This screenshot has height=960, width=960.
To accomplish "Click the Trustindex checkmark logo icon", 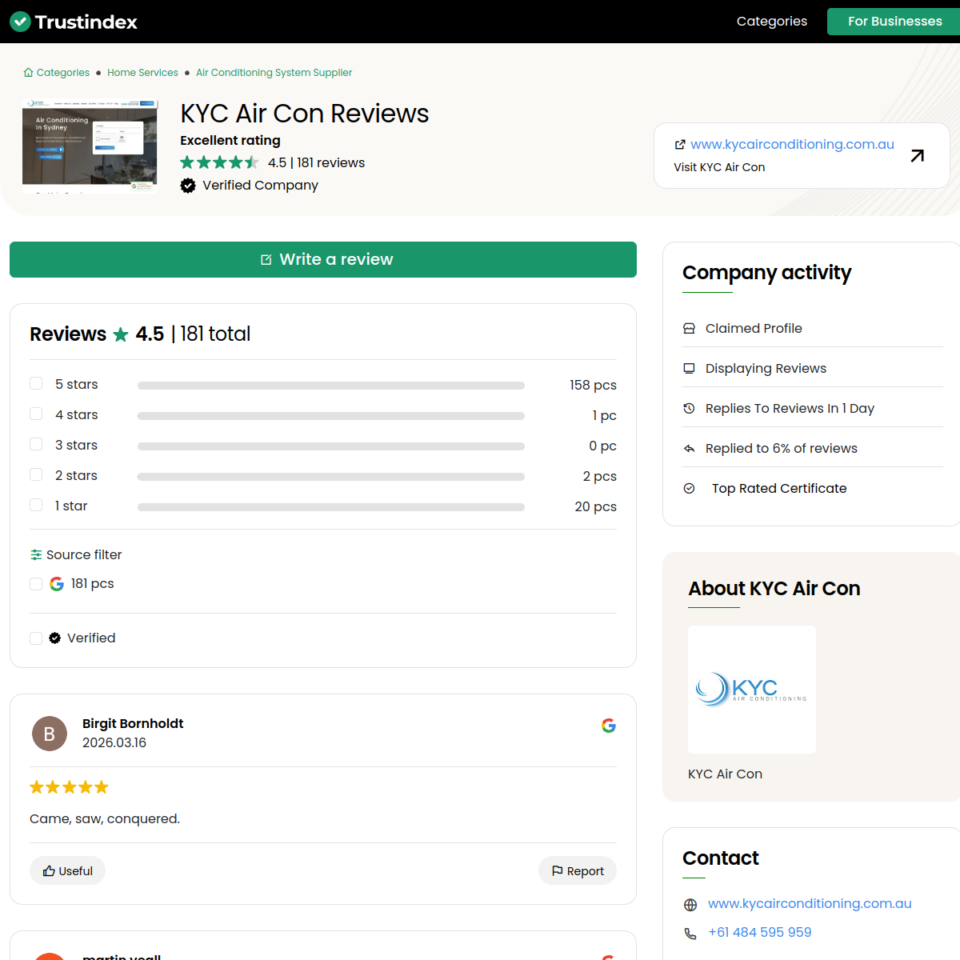I will (19, 22).
